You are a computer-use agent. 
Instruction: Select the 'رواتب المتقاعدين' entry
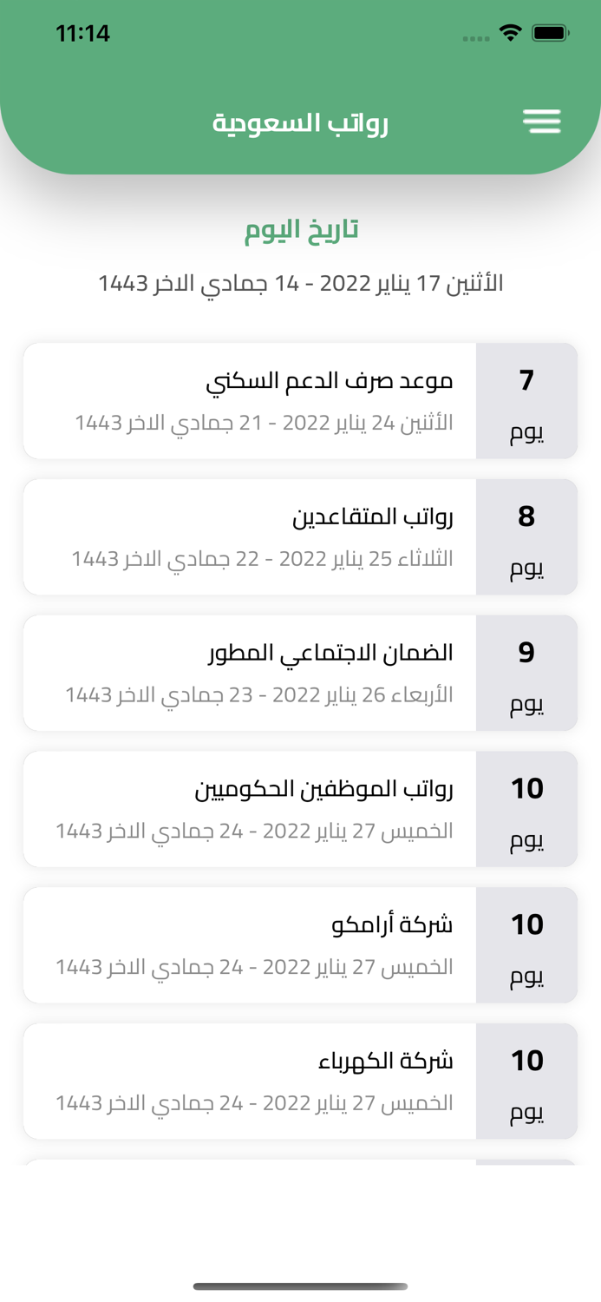260,536
